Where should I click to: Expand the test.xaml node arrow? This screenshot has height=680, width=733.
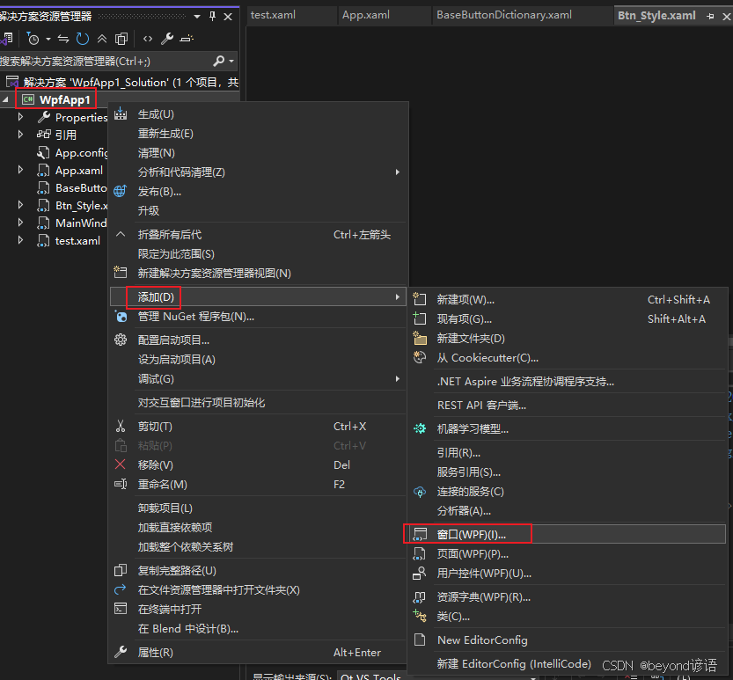tap(20, 240)
